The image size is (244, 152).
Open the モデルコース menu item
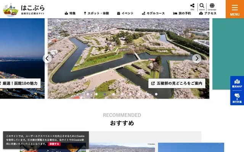[153, 13]
